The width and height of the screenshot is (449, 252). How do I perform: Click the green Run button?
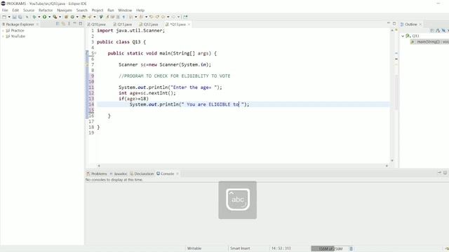44,17
